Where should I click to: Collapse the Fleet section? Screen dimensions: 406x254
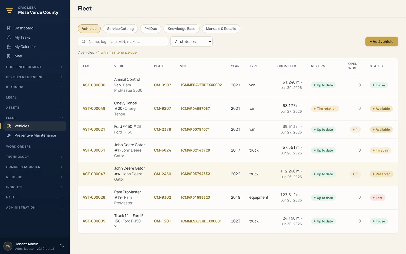pyautogui.click(x=35, y=118)
